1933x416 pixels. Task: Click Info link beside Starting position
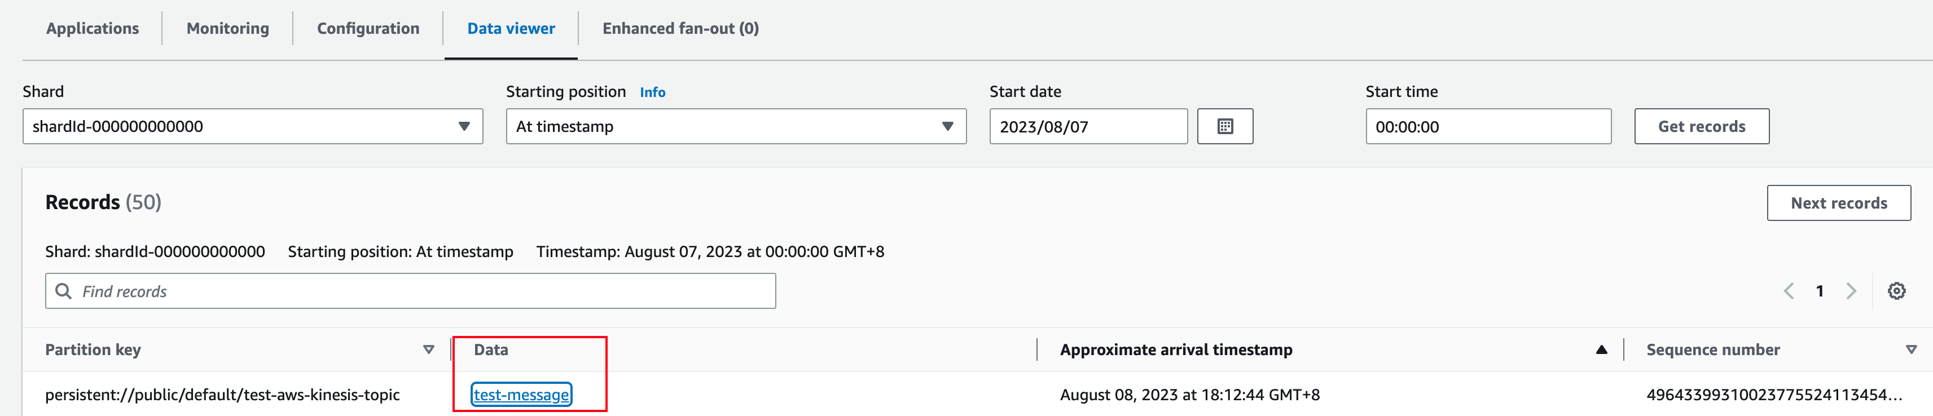click(652, 92)
